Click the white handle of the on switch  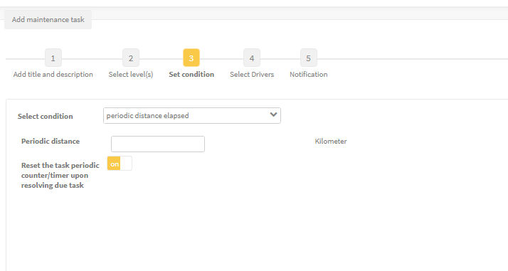[126, 164]
